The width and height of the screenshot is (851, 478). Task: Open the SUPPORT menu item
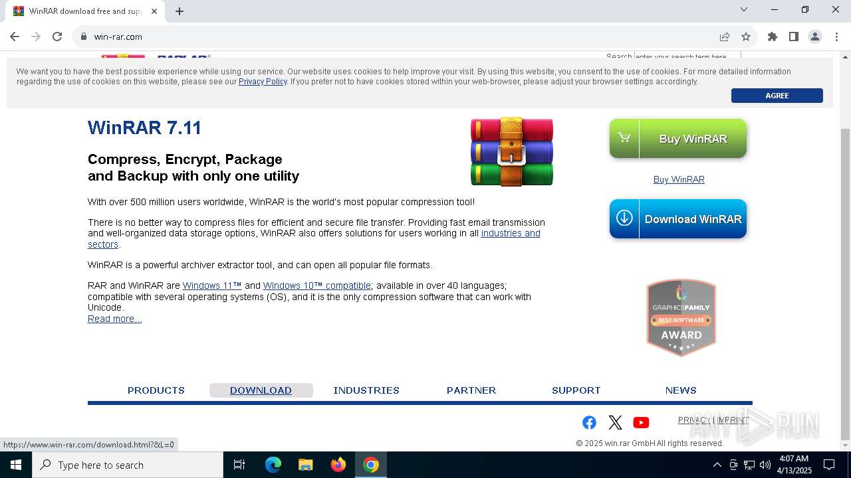coord(576,390)
